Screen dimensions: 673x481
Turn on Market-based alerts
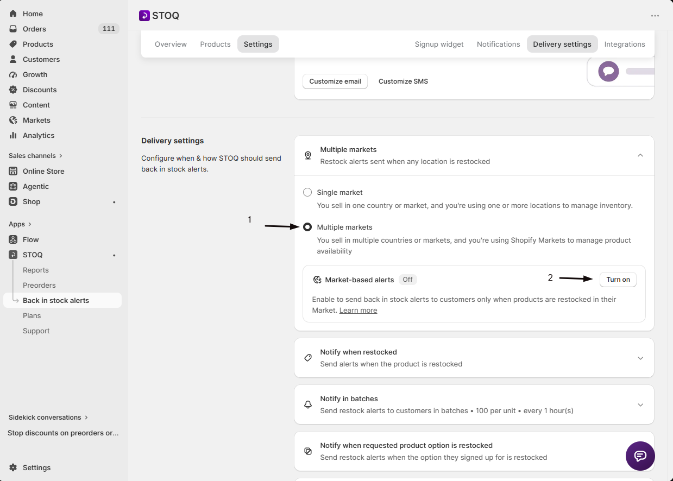[618, 280]
